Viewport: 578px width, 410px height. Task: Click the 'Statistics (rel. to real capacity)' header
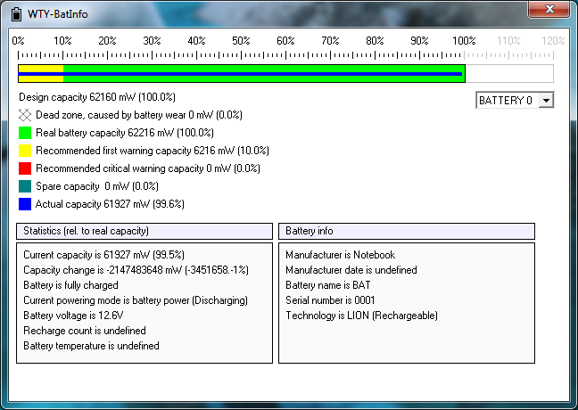tap(144, 231)
